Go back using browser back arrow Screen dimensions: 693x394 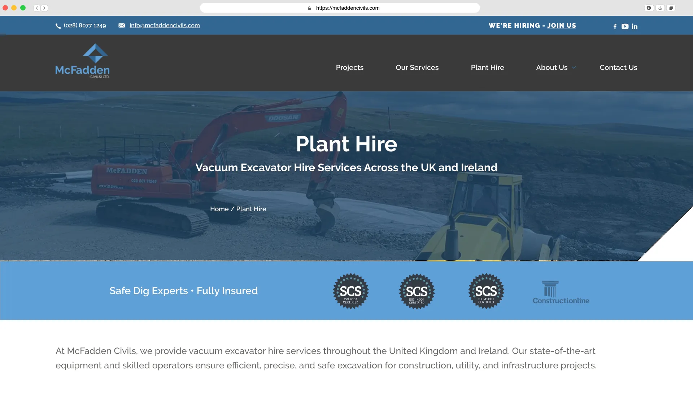pyautogui.click(x=37, y=8)
